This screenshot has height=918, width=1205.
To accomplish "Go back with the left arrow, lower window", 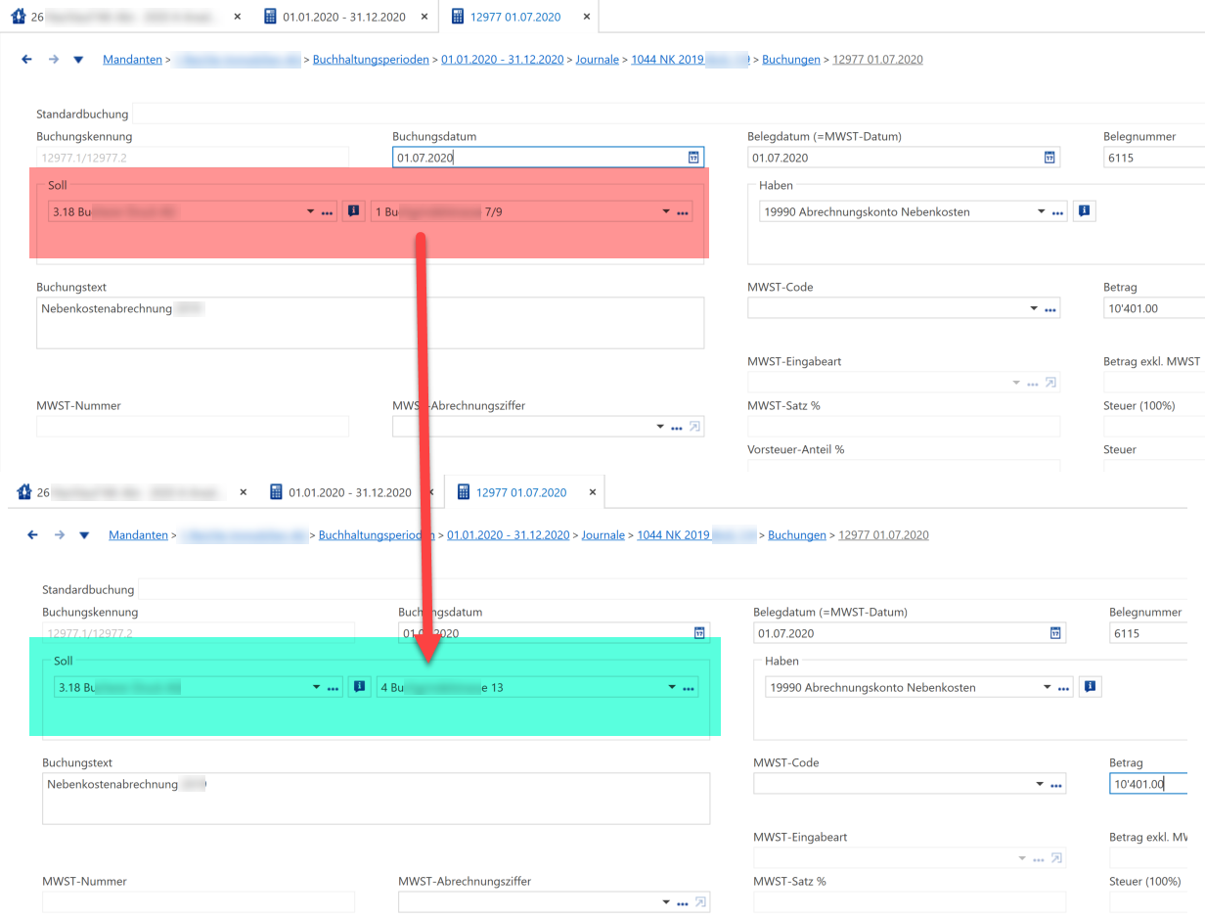I will pos(32,535).
